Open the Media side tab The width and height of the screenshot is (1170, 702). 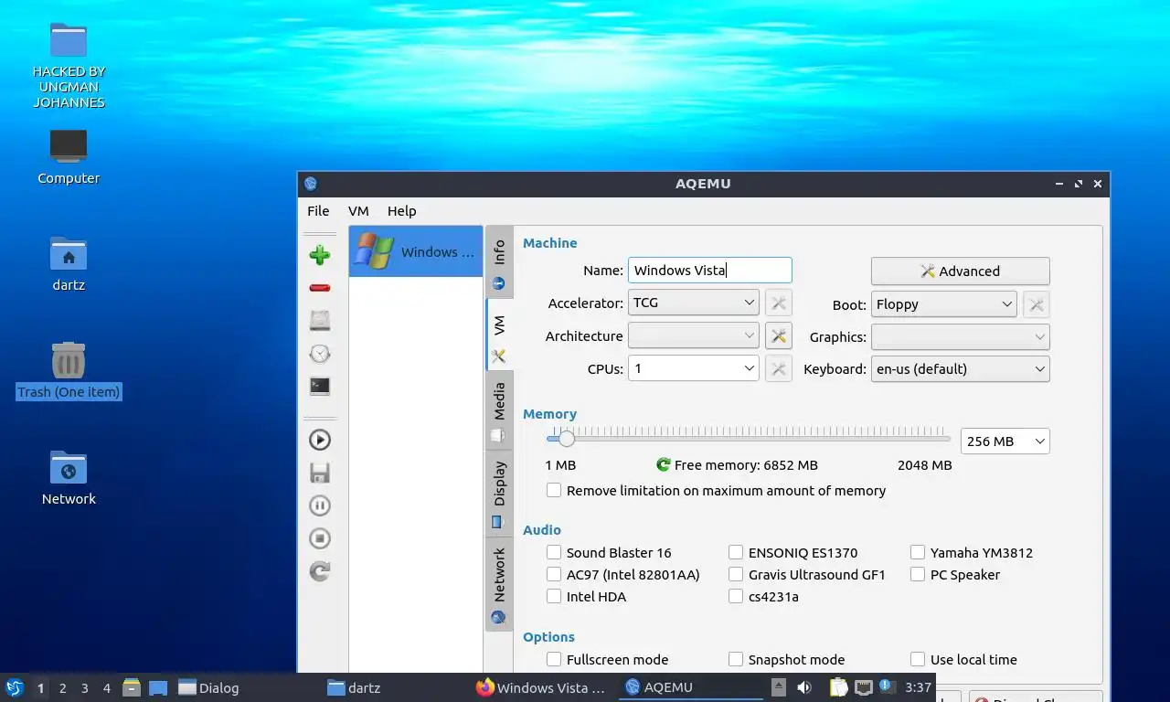(499, 410)
